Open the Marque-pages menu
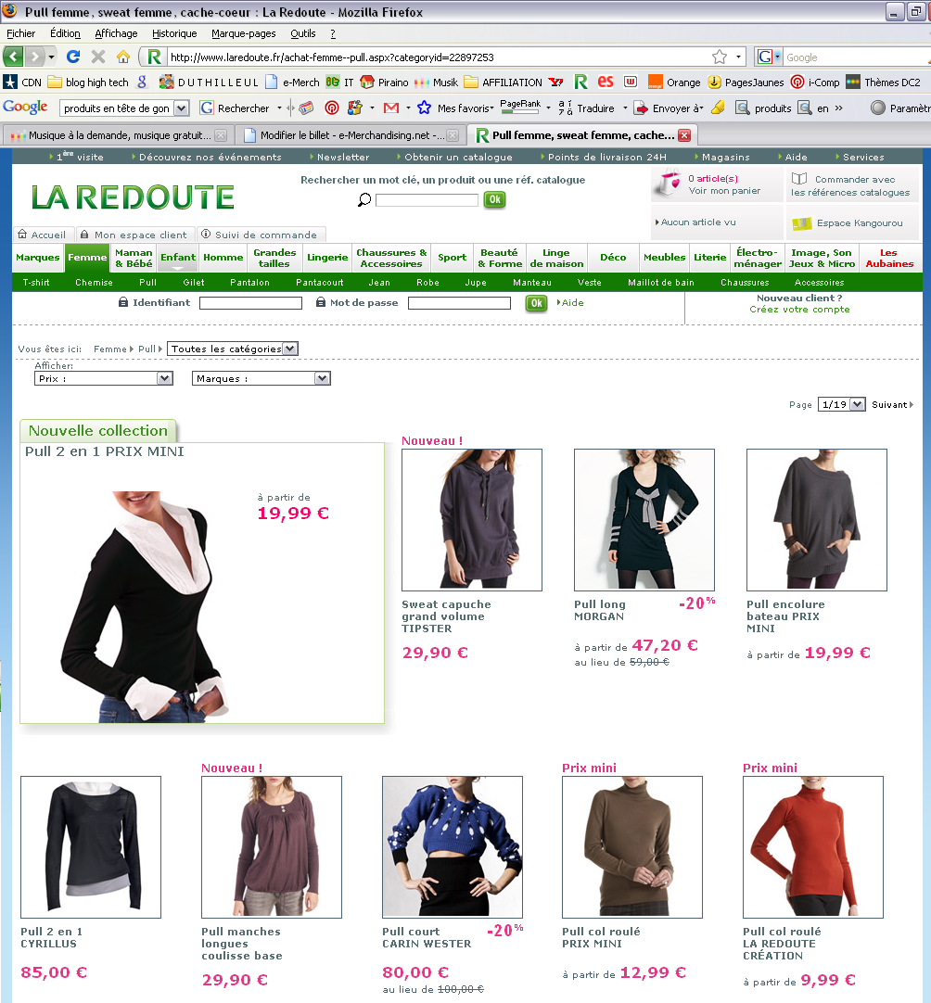The height and width of the screenshot is (1003, 931). tap(243, 33)
